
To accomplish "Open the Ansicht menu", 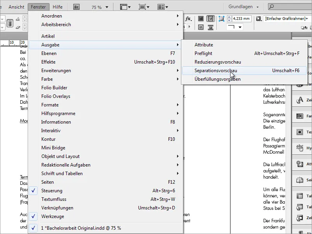I will pyautogui.click(x=16, y=7).
